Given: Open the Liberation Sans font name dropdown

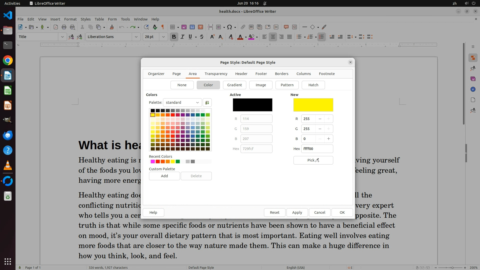Looking at the screenshot, I should click(x=136, y=37).
